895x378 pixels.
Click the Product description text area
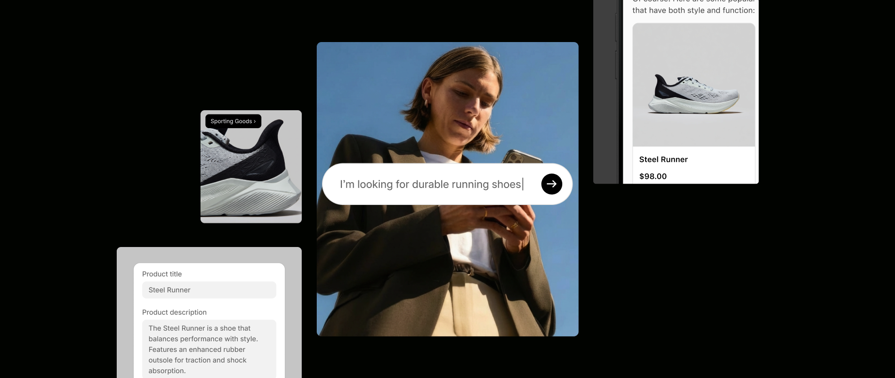pos(209,349)
